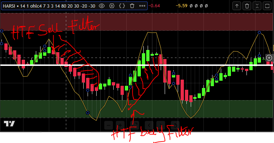Click the plus button on price scale

[x=269, y=58]
